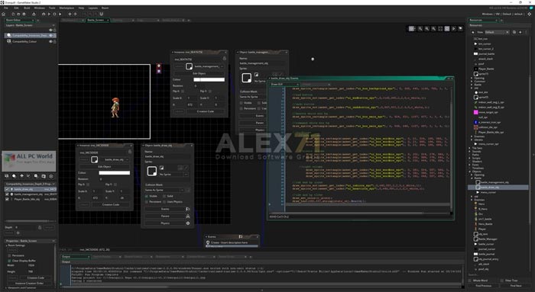Click the white Colour swatch in inst_3AC5D0DE window

click(x=115, y=173)
